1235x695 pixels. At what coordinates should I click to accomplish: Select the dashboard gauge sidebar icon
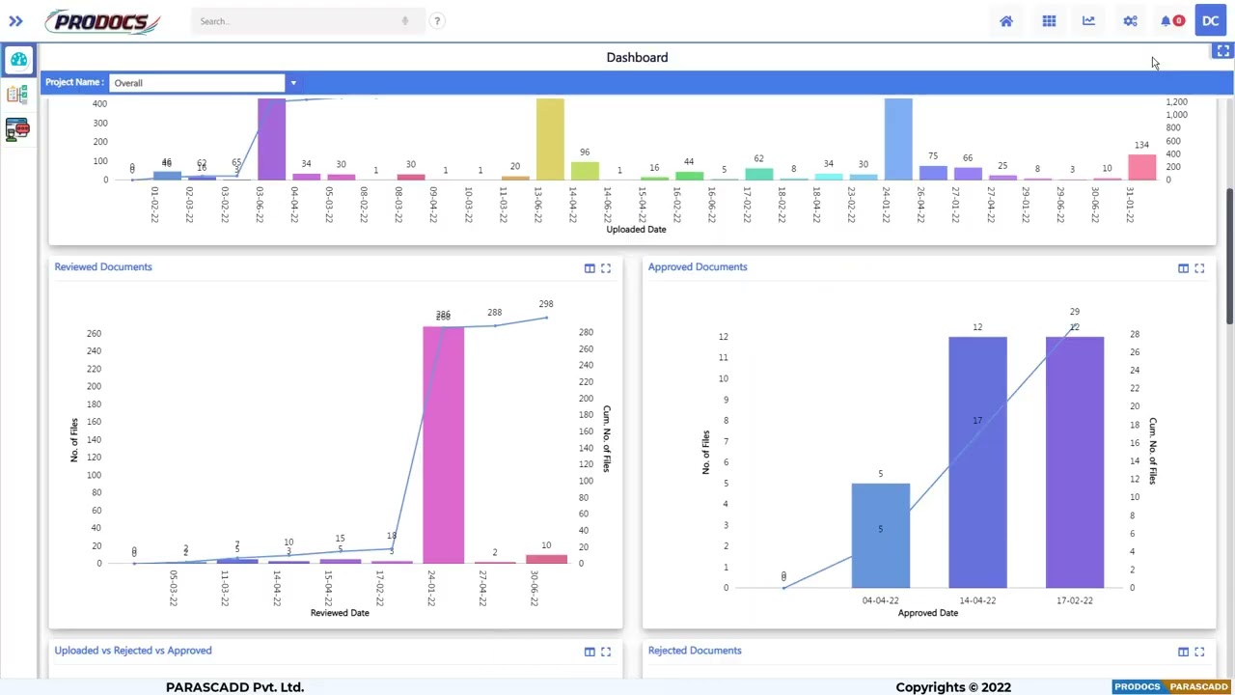click(18, 60)
